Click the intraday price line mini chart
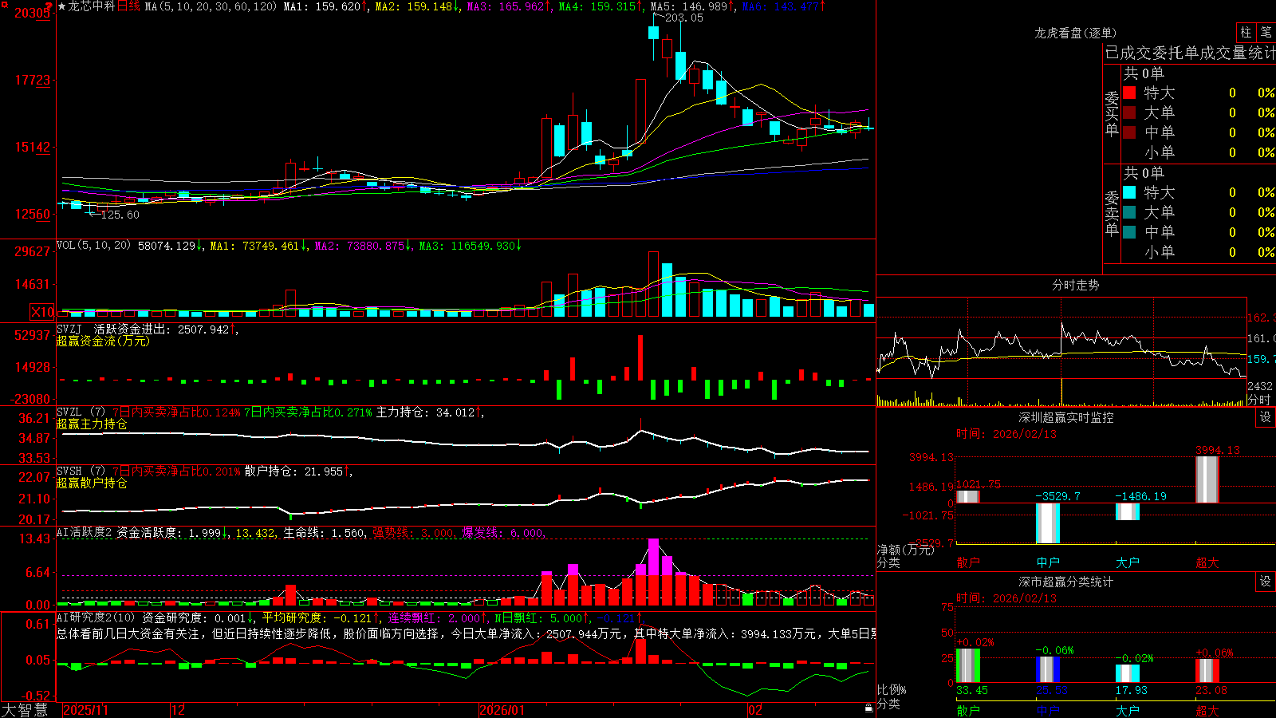 [x=1061, y=353]
